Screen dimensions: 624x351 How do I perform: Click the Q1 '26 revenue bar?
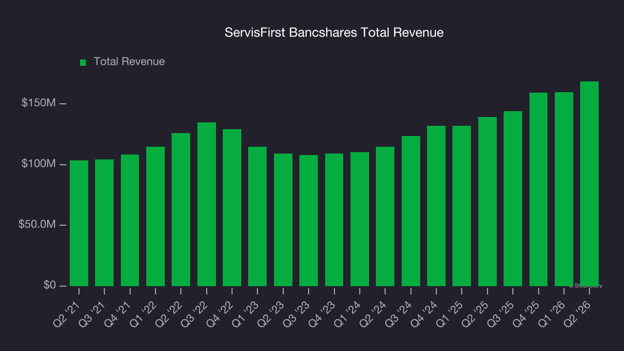pyautogui.click(x=564, y=189)
